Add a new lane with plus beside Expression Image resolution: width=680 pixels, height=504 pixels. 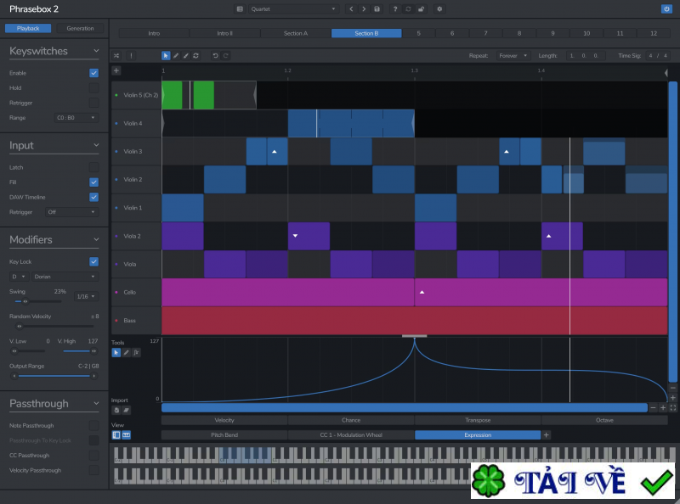[x=547, y=434]
